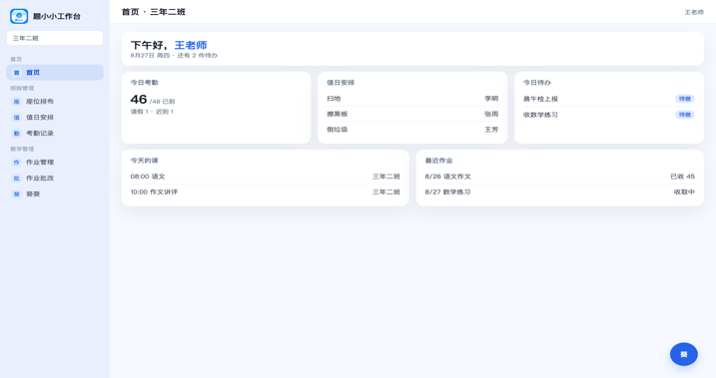Click the 8月27日 date line

pos(174,56)
